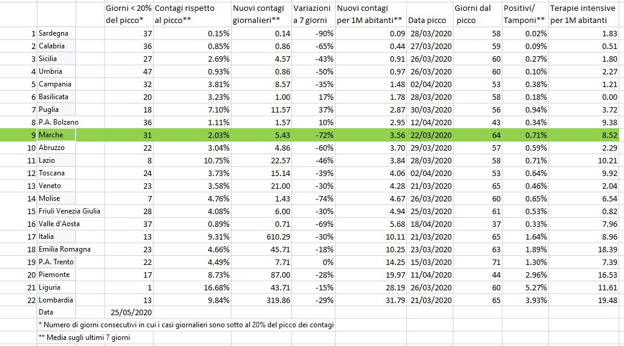Select the 'Nuovi contagi giornalieri' header cell

click(261, 14)
